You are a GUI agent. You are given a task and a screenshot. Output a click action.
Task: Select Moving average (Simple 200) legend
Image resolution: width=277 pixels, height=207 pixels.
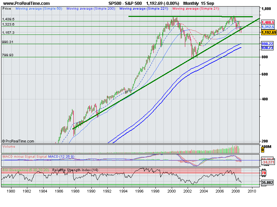(x=91, y=9)
